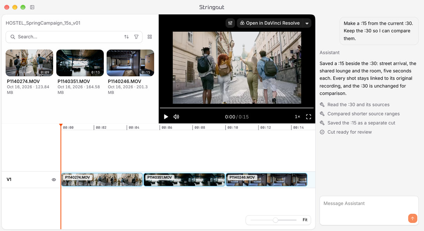Viewport: 424px width, 231px height.
Task: Click the viewer progress scrub bar
Action: coord(237,108)
